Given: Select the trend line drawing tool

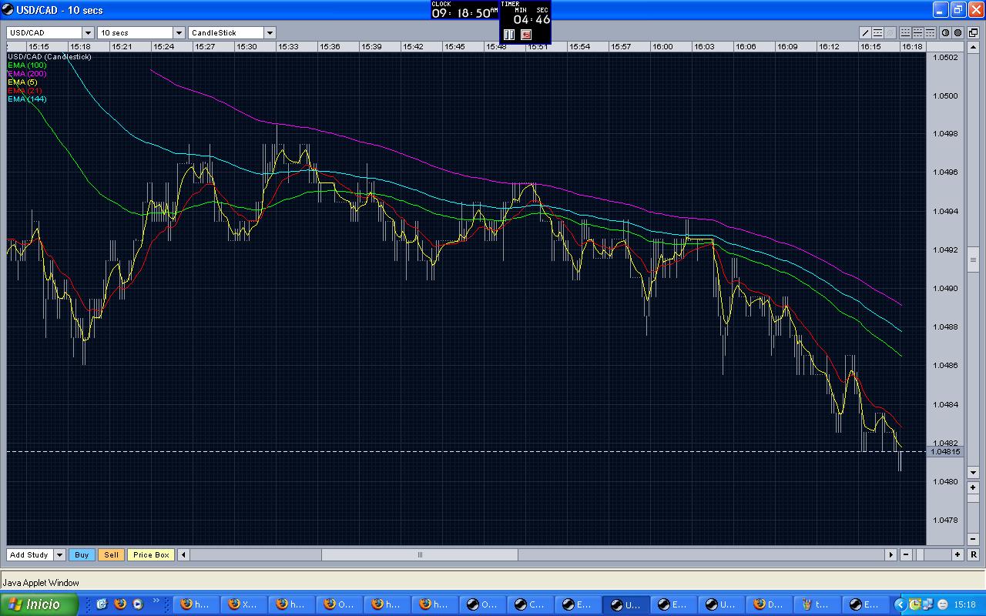Looking at the screenshot, I should click(865, 33).
